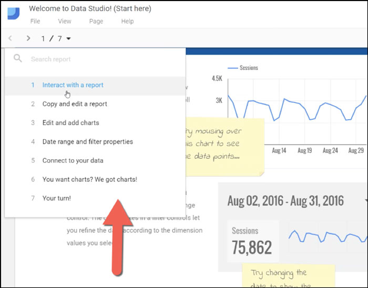Open the Help menu

click(127, 22)
